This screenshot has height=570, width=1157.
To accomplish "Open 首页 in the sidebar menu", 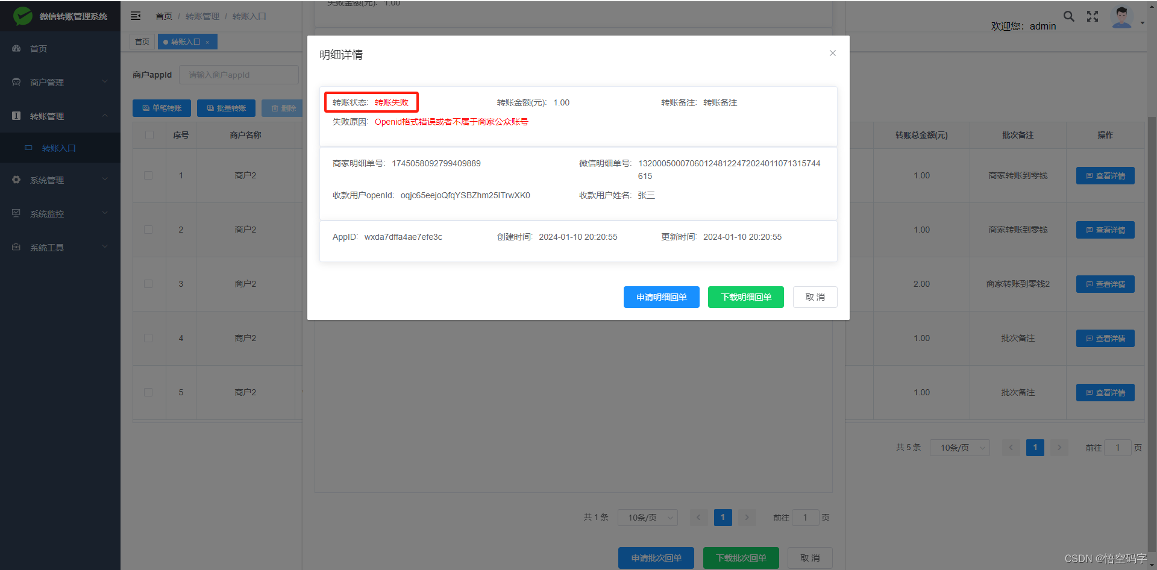I will (60, 48).
